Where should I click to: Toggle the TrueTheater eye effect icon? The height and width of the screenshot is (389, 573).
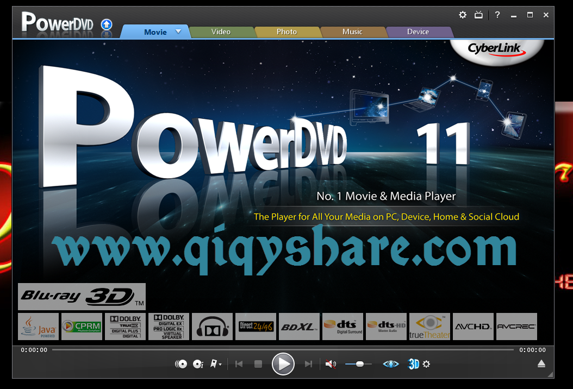click(x=391, y=364)
